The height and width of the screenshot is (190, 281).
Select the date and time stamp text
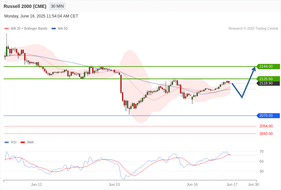(41, 16)
